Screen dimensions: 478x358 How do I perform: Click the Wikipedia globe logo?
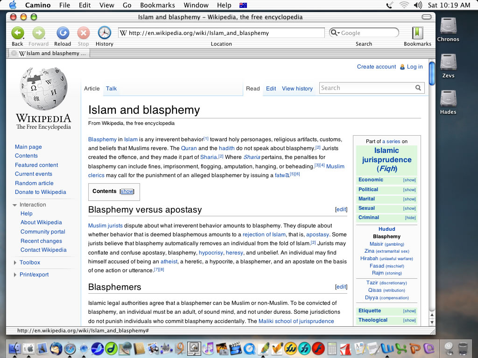click(43, 88)
